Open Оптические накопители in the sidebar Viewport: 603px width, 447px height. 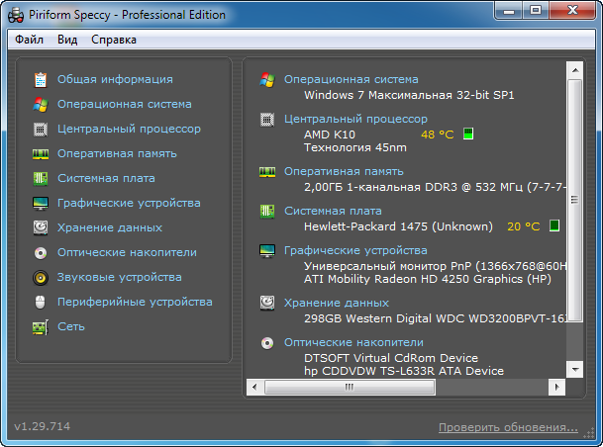pyautogui.click(x=128, y=253)
